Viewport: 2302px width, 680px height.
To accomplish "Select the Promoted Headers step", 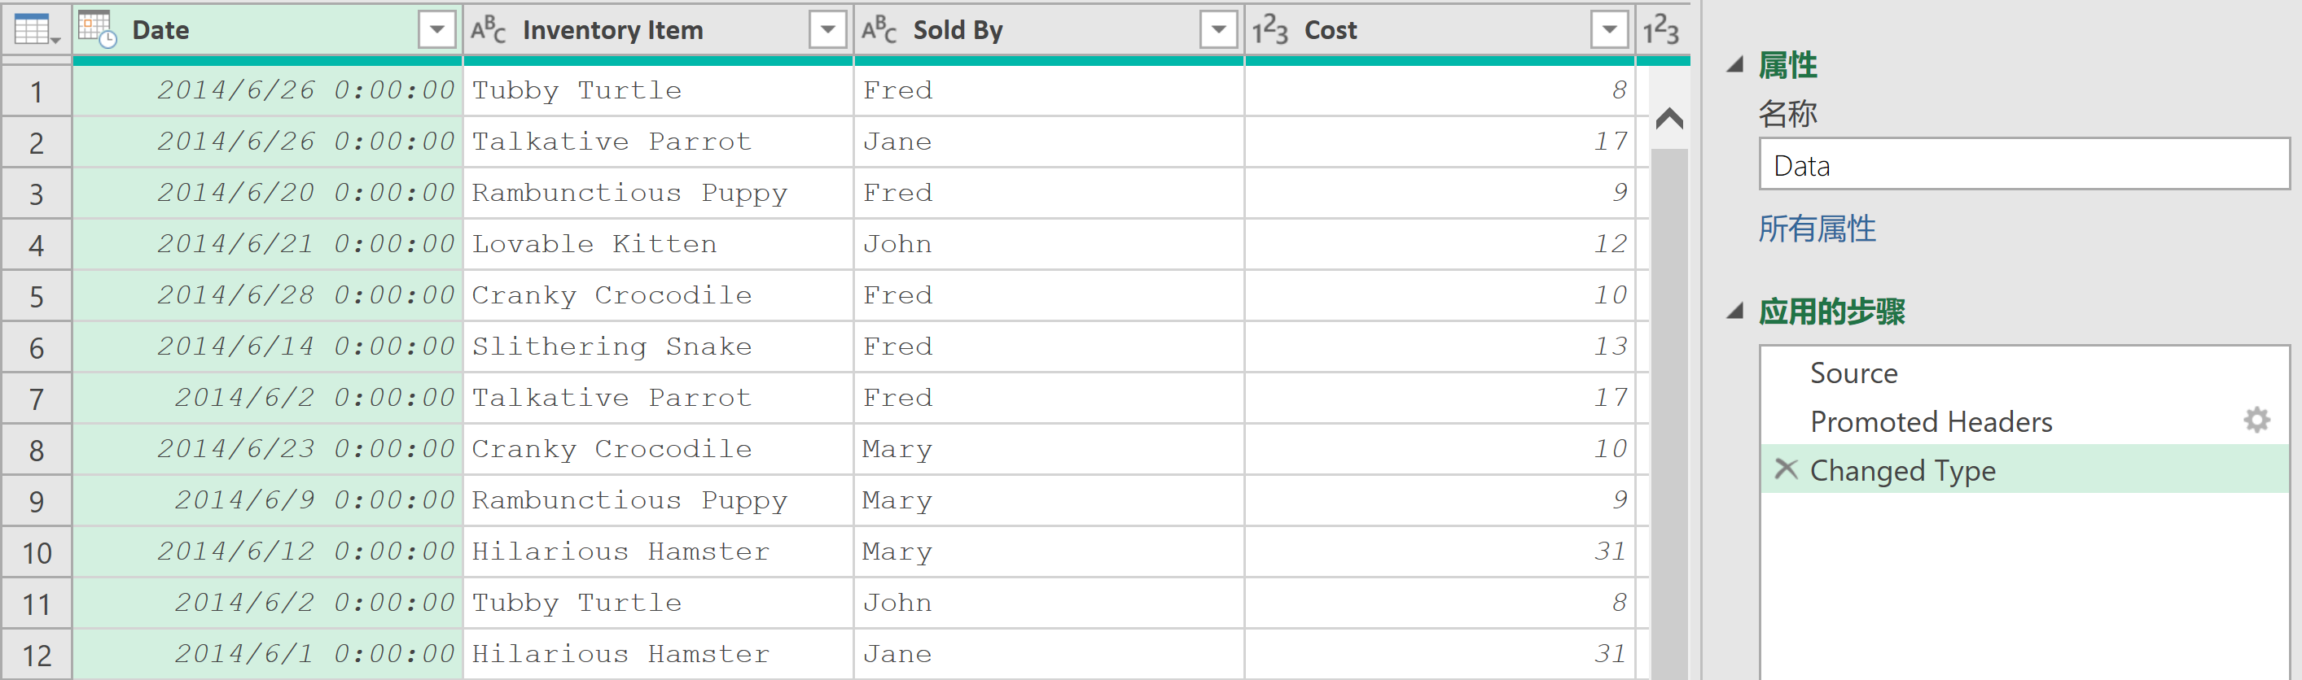I will pyautogui.click(x=1930, y=421).
